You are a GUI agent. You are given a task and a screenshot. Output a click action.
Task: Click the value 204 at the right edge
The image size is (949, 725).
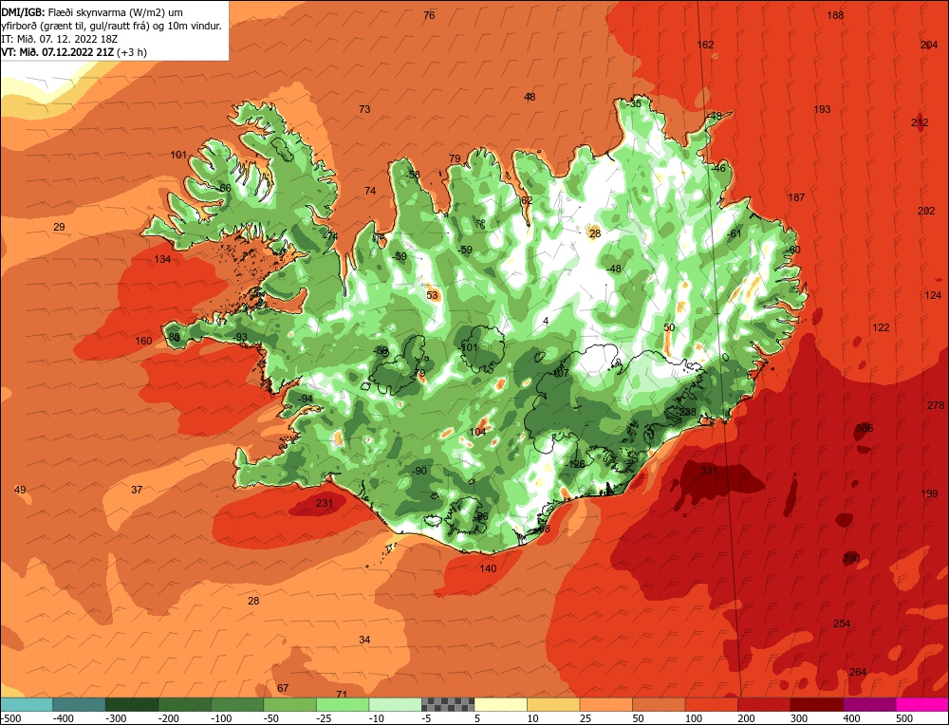pos(929,45)
